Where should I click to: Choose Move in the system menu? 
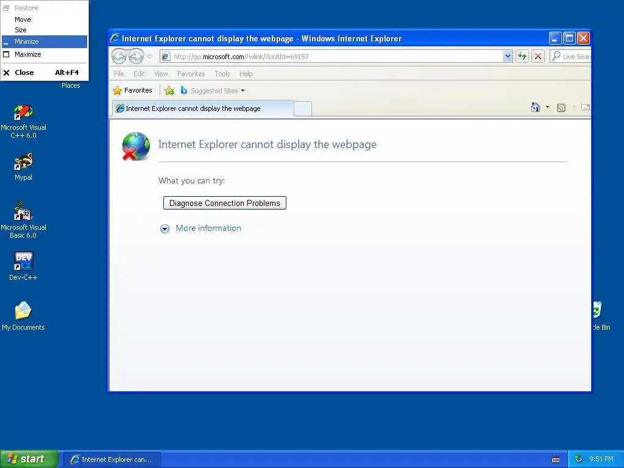[x=44, y=19]
